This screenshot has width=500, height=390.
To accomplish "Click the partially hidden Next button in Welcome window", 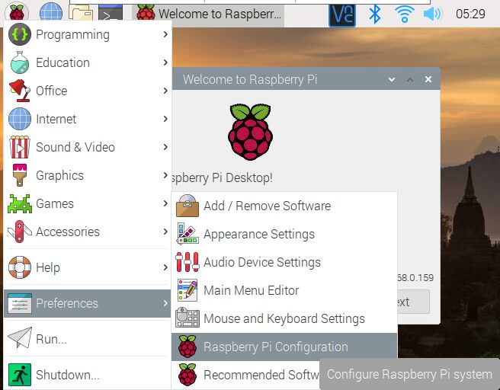I will 413,302.
